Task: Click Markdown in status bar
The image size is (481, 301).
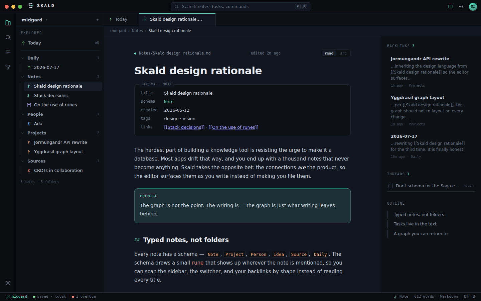Action: [x=449, y=297]
